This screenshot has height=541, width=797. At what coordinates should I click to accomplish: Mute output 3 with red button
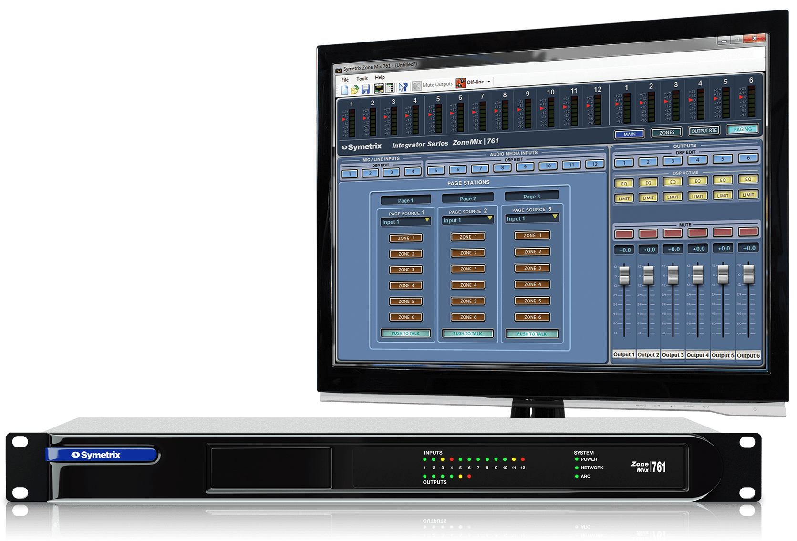[673, 233]
